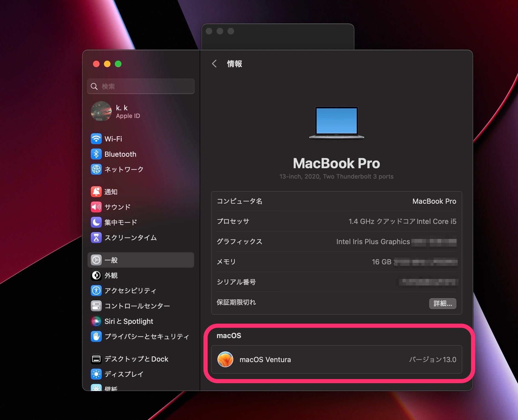The image size is (518, 420).
Task: Focus the 検索 search field
Action: pos(141,86)
